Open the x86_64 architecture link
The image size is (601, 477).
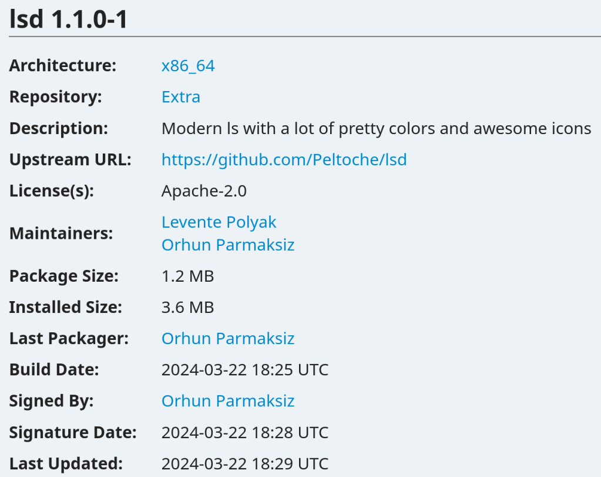click(x=188, y=66)
